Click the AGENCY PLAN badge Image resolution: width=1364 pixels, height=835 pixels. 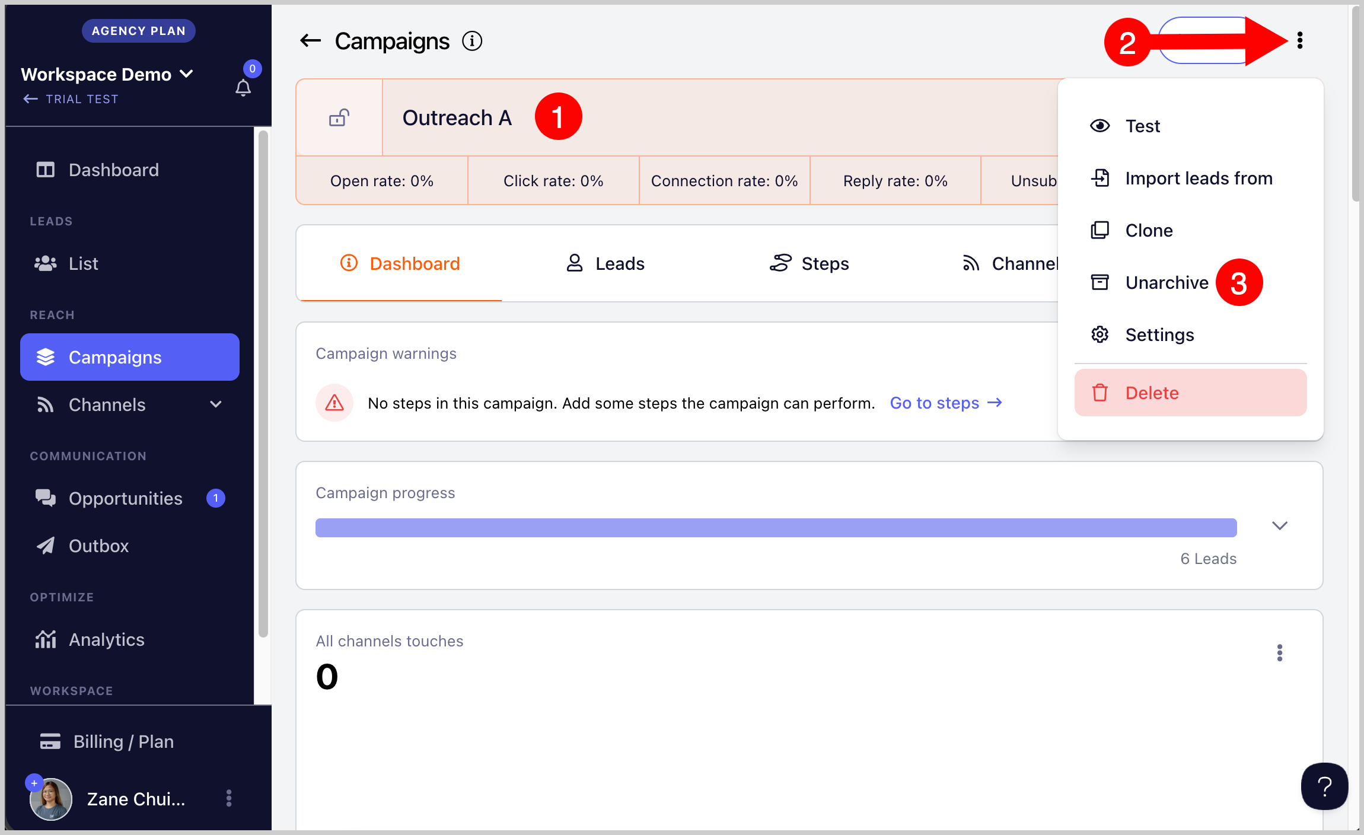[139, 31]
